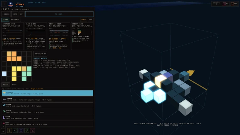
Task: Click the blue point on the Climb & Sag graph
Action: (x=31, y=33)
